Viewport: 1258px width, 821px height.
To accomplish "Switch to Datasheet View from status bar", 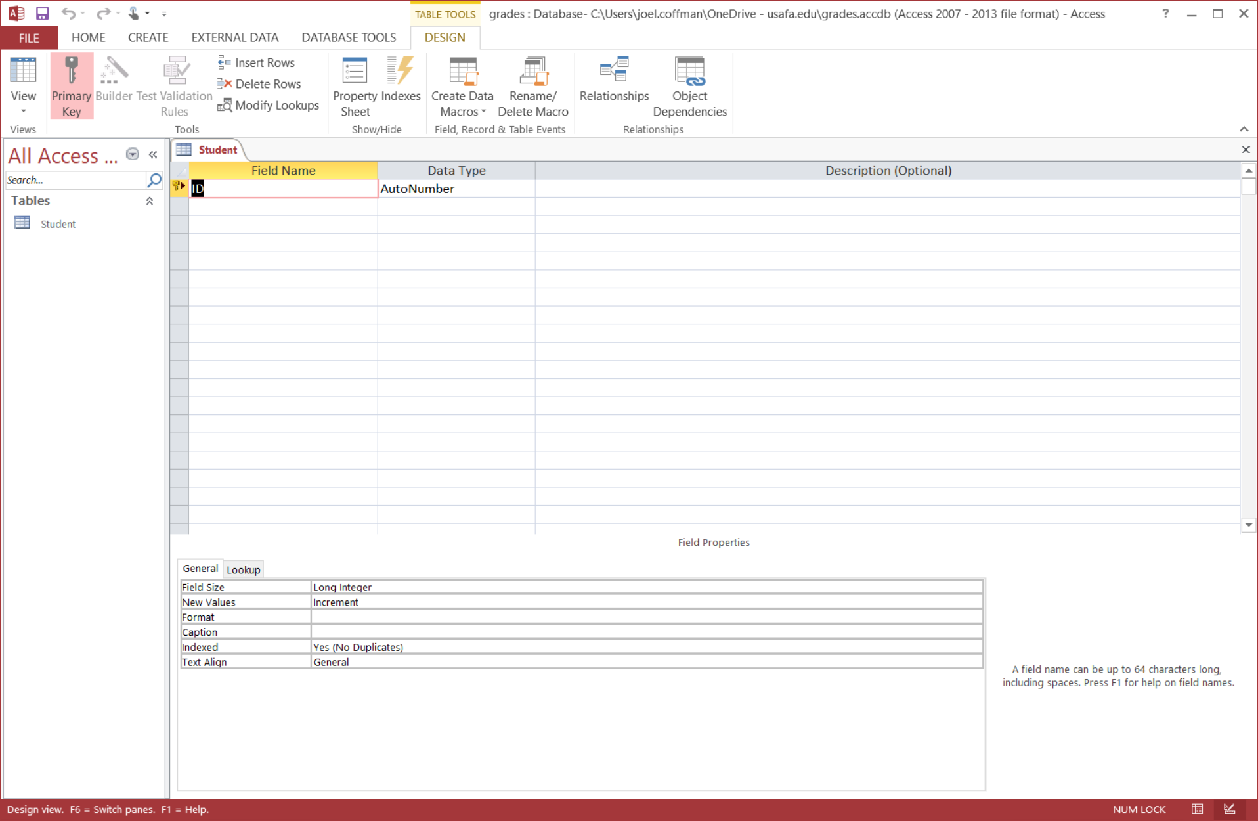I will tap(1198, 809).
